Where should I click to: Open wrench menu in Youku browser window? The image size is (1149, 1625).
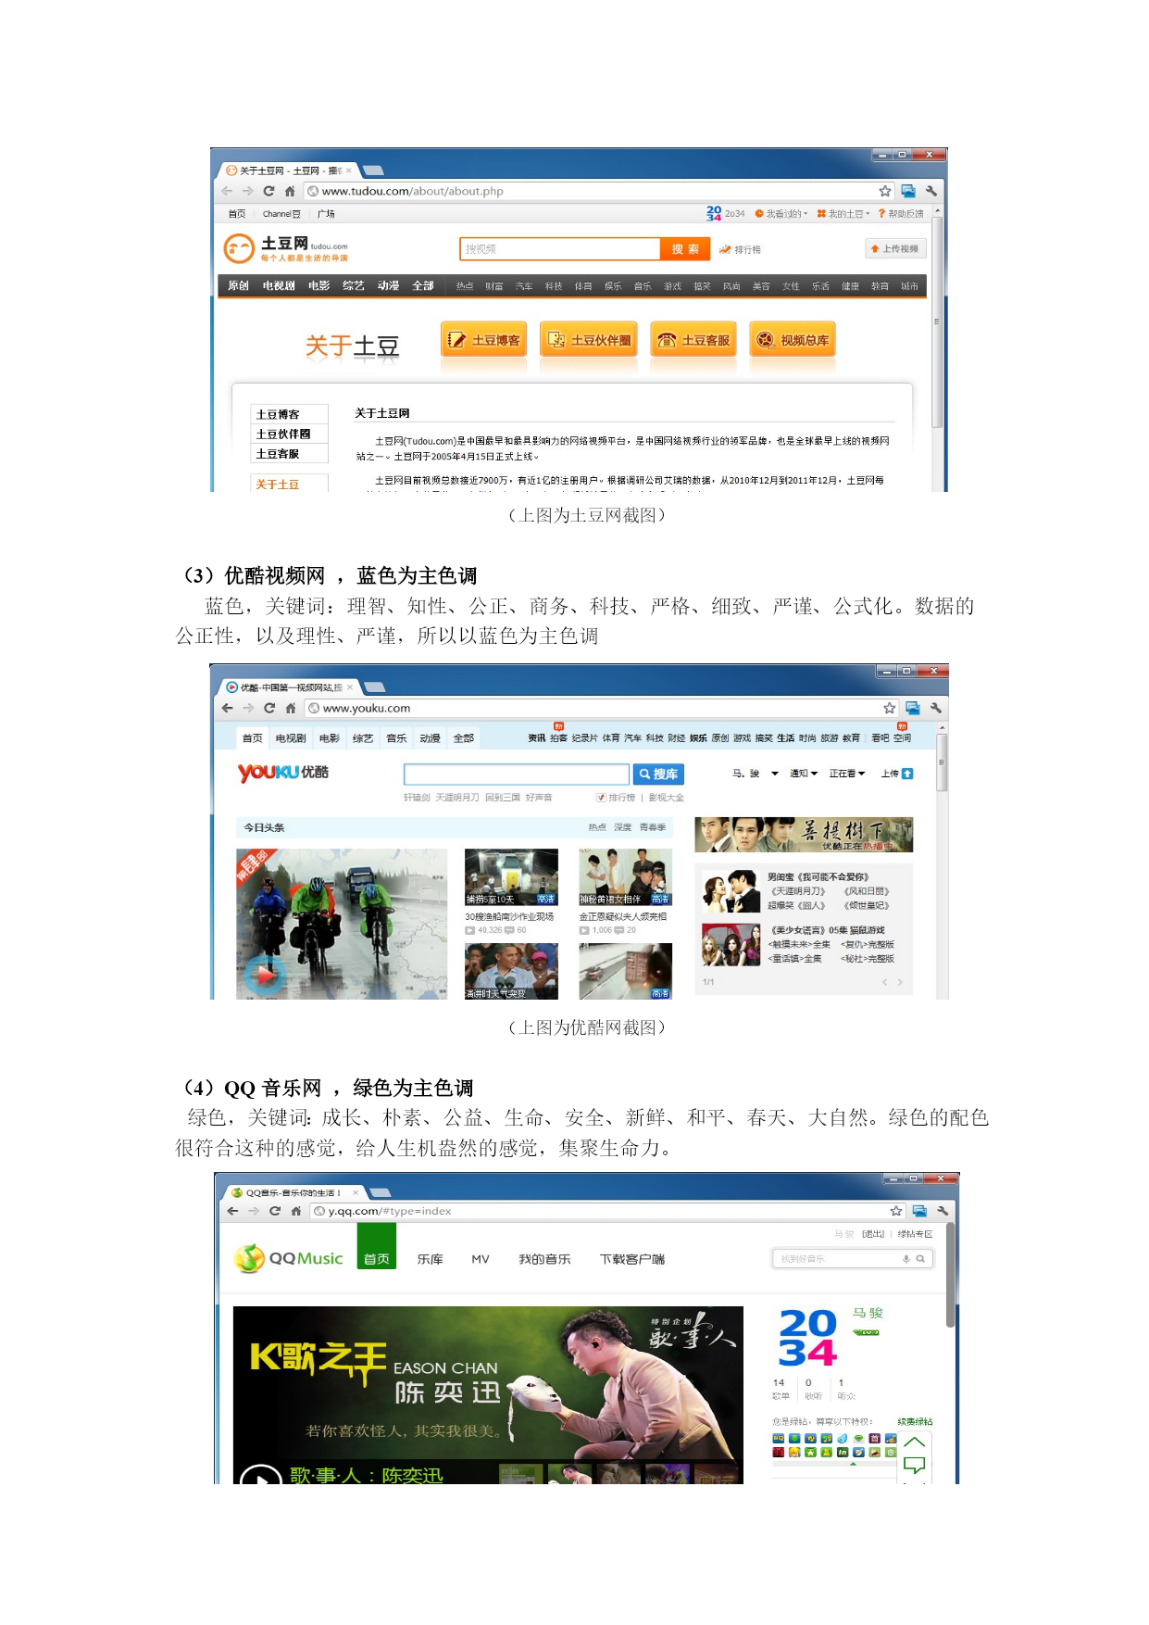[x=935, y=708]
